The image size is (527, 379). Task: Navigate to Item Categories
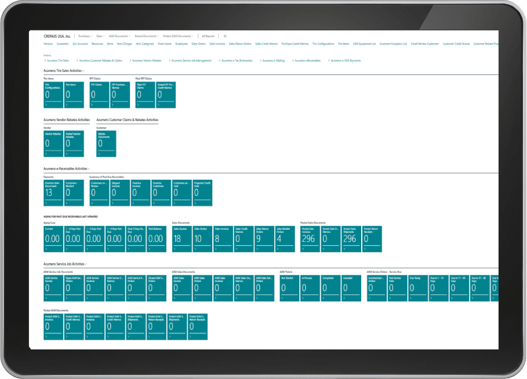pos(145,44)
